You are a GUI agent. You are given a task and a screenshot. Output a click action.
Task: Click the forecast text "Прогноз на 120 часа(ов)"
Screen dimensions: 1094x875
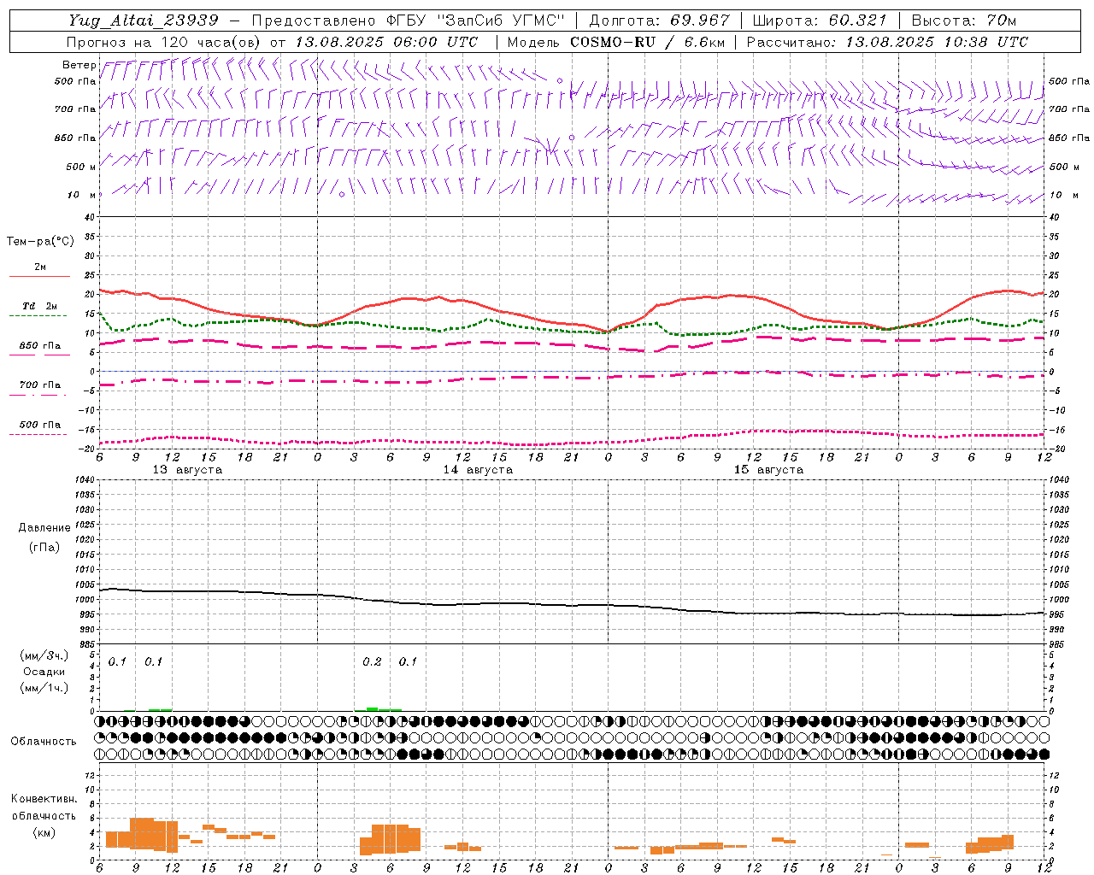point(164,42)
